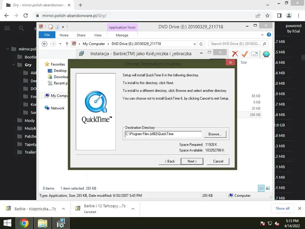
Task: Open the Manage ribbon tab
Action: (122, 35)
